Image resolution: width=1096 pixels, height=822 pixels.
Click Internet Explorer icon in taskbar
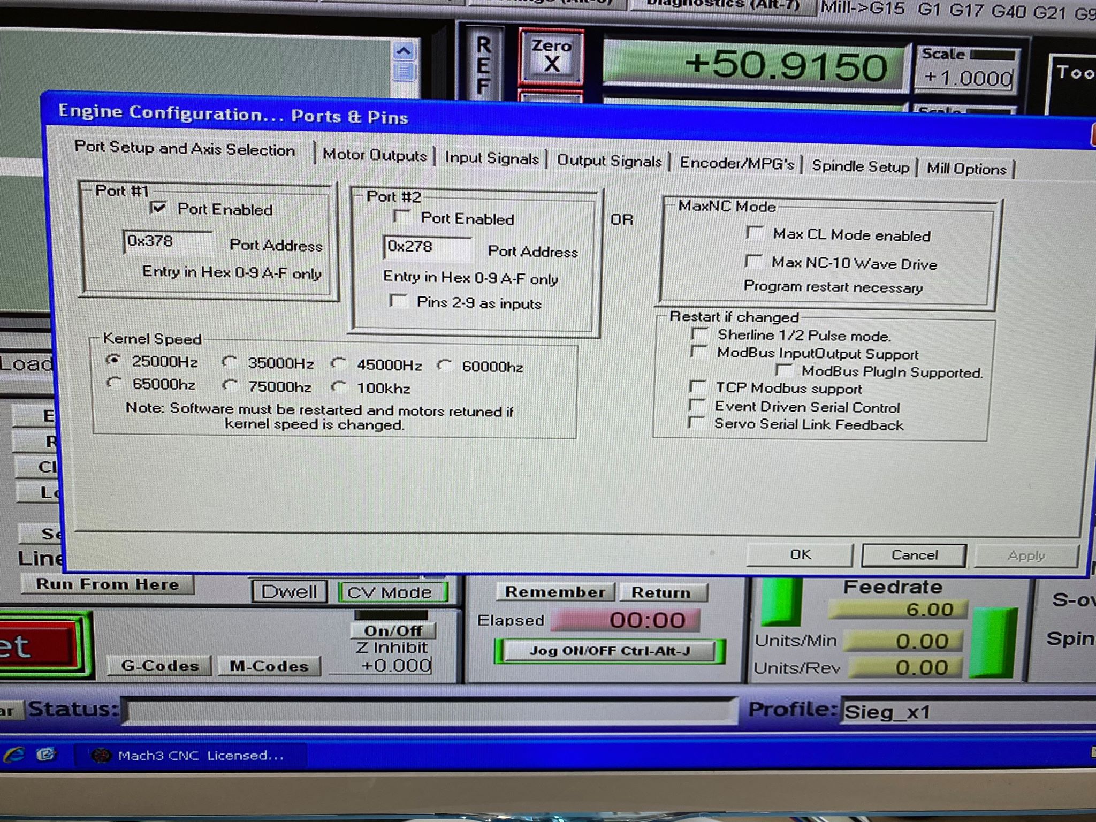14,755
